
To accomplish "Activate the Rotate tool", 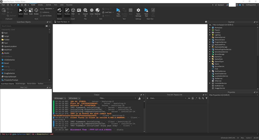I will tap(36, 12).
